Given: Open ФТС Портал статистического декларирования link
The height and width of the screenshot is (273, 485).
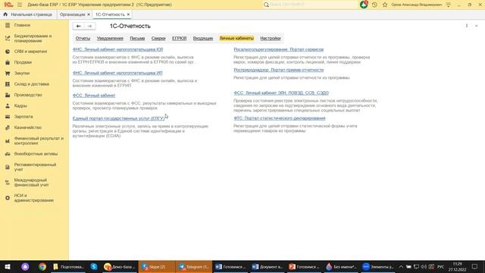Looking at the screenshot, I should coord(280,118).
